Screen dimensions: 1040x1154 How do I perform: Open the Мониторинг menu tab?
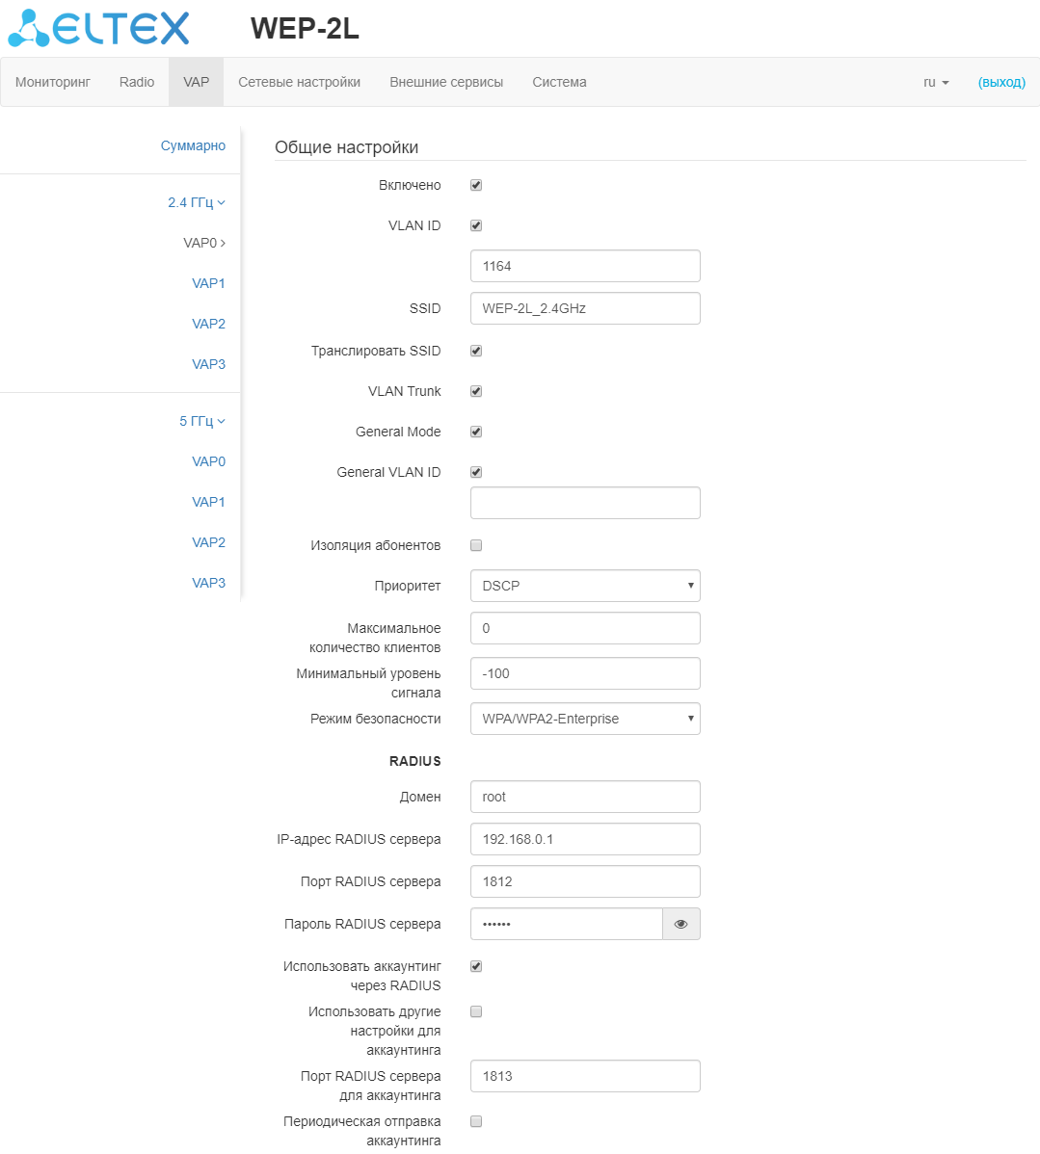(53, 82)
